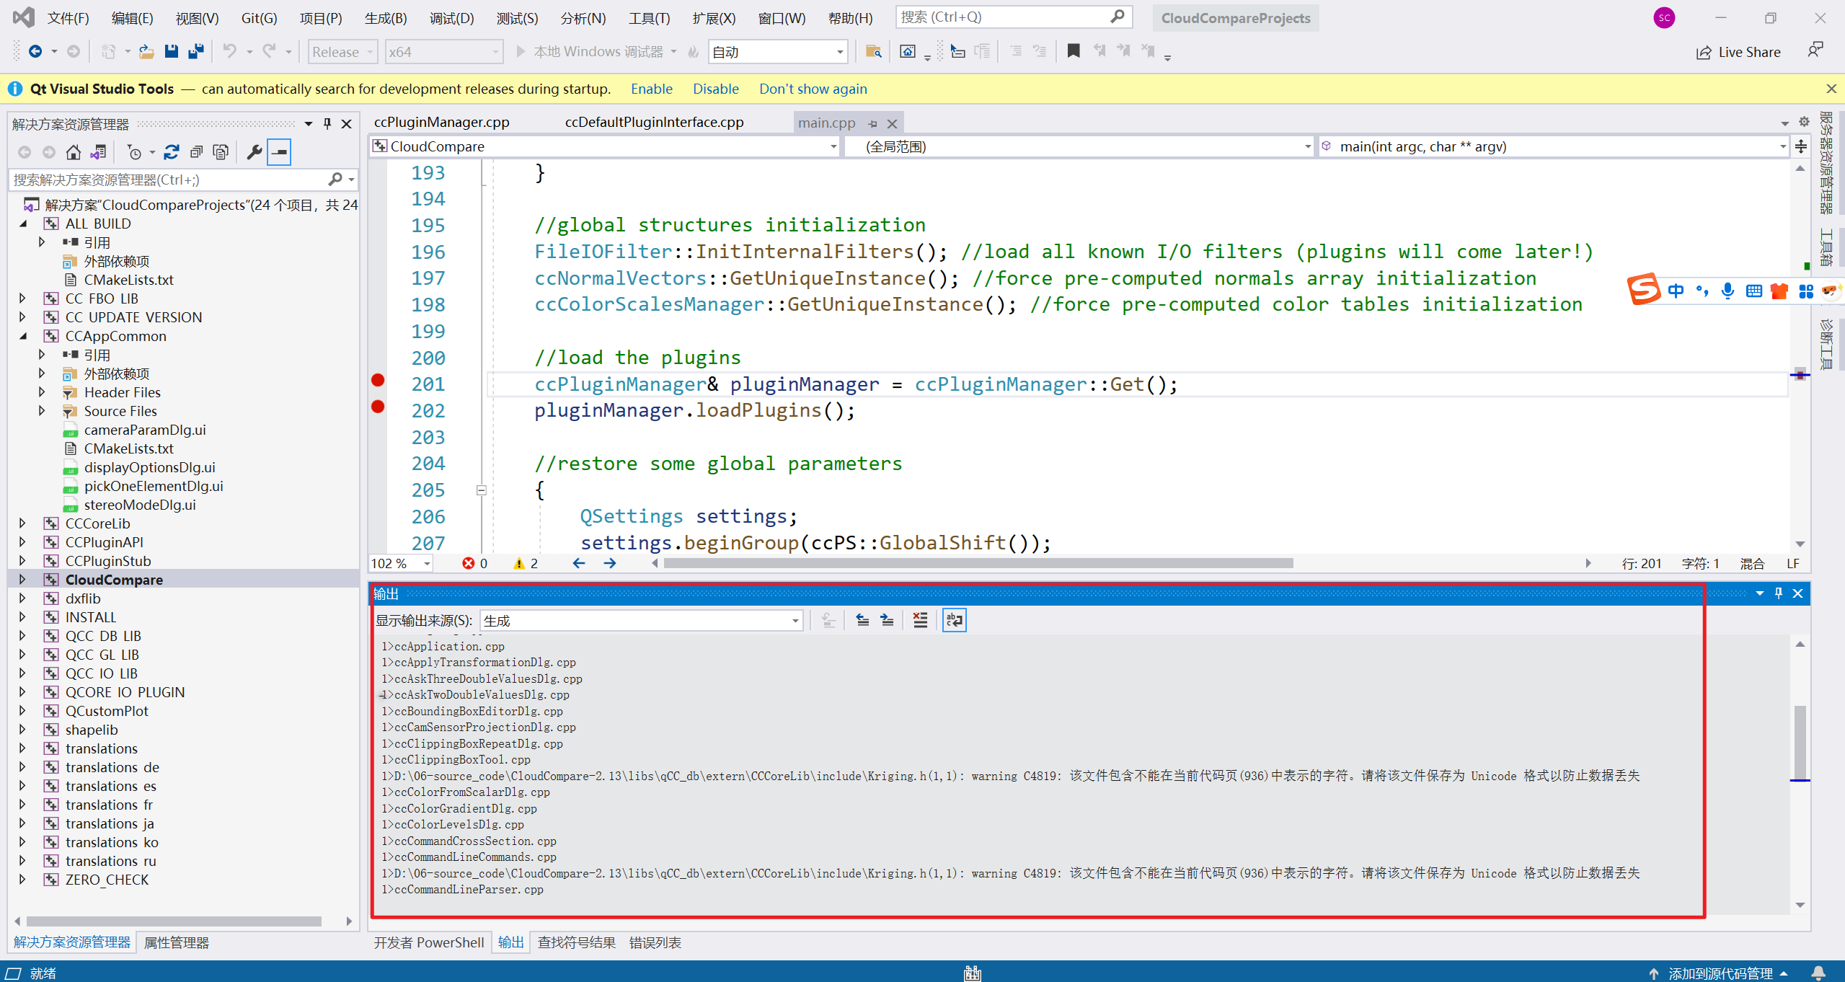The height and width of the screenshot is (982, 1845).
Task: Click the account avatar SC icon
Action: (1664, 18)
